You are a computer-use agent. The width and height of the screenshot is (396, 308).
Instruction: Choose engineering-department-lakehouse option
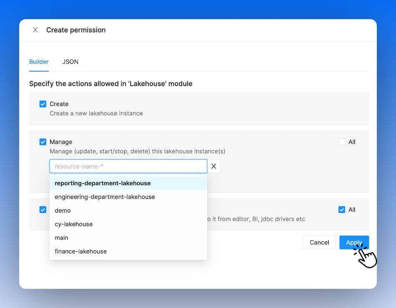tap(128, 197)
